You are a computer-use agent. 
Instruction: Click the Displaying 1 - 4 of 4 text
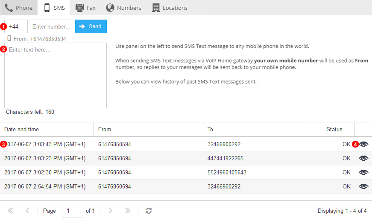coord(342,211)
